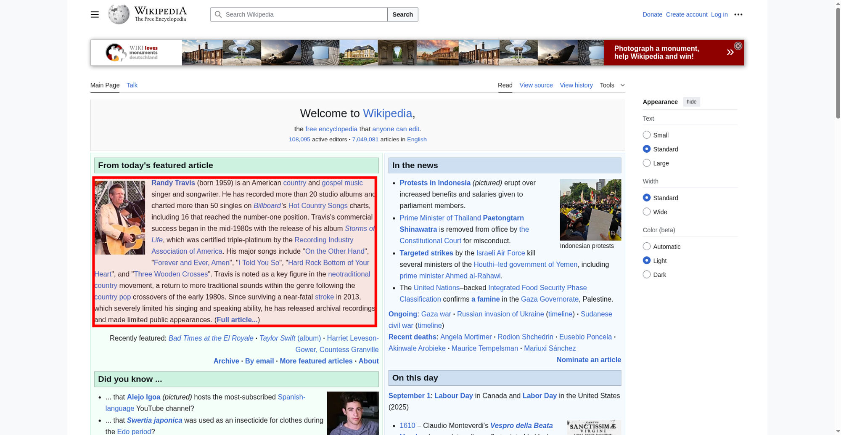Click the Angela Mortimer recent death link

pos(466,337)
